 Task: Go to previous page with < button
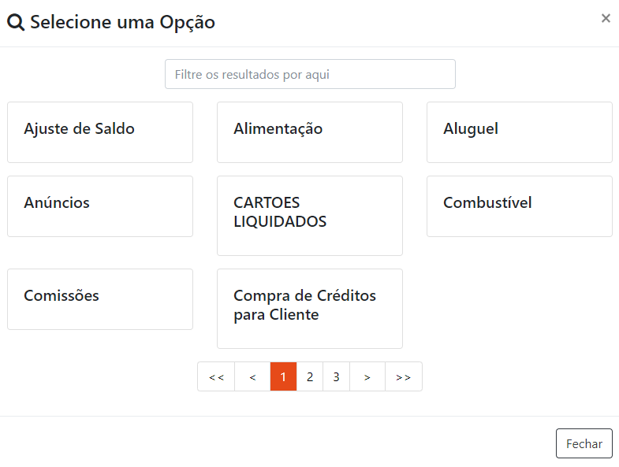coord(252,377)
